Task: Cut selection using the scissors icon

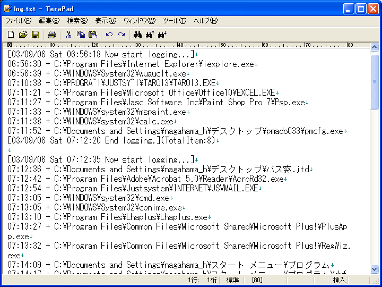Action: [68, 35]
